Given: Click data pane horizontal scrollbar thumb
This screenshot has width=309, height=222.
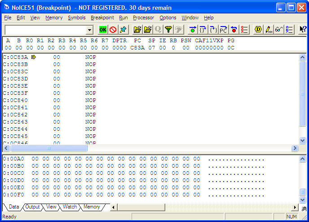Looking at the screenshot, I should coord(141,207).
